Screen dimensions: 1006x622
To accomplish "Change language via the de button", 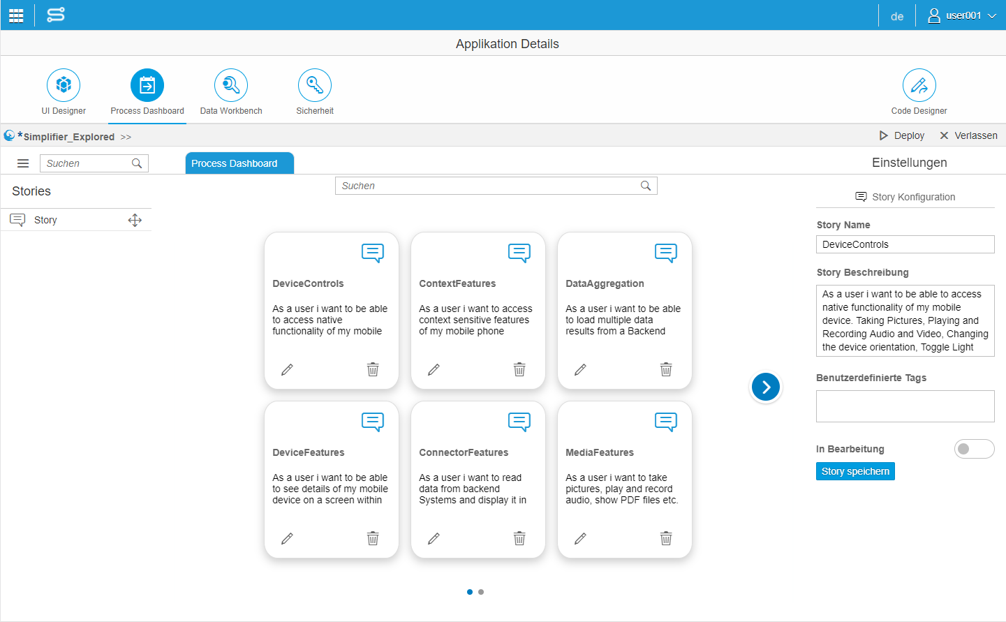I will coord(897,16).
